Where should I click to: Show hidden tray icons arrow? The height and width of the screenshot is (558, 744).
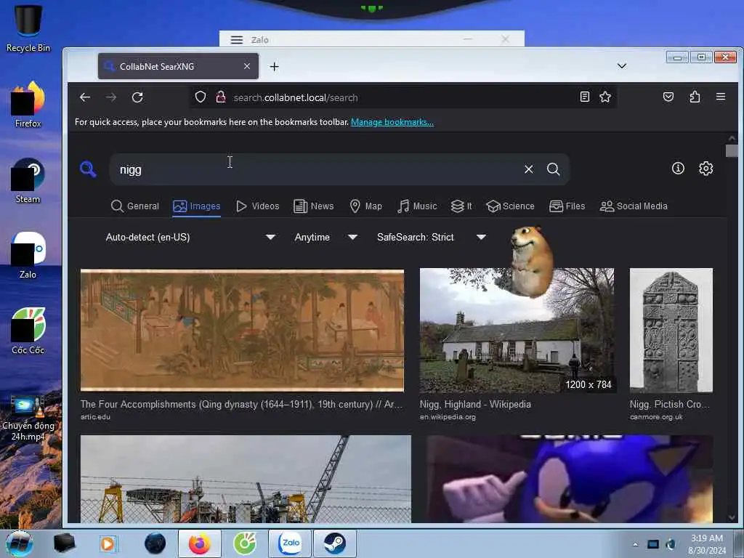[x=635, y=544]
